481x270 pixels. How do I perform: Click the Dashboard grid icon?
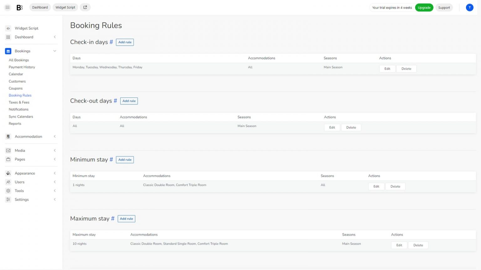(8, 37)
